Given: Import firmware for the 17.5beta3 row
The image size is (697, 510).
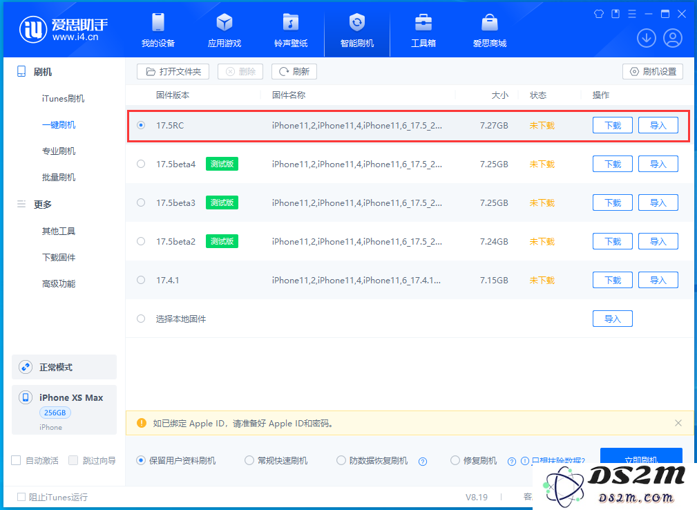Looking at the screenshot, I should pos(658,202).
